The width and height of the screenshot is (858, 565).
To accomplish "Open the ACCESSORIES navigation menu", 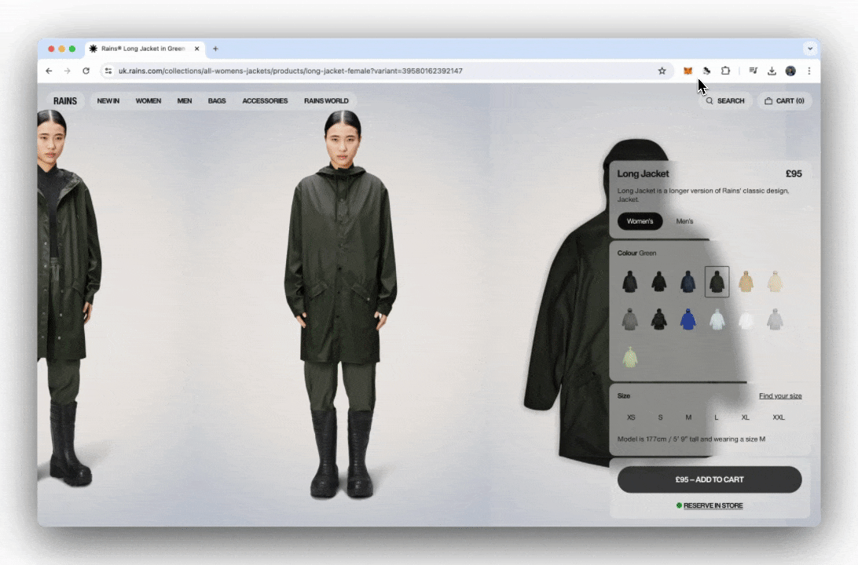I will (x=265, y=100).
